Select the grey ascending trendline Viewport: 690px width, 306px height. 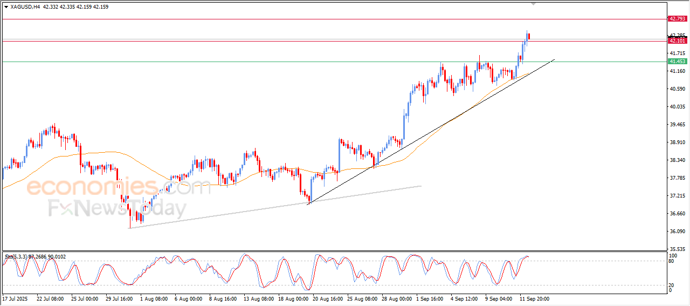coord(275,207)
